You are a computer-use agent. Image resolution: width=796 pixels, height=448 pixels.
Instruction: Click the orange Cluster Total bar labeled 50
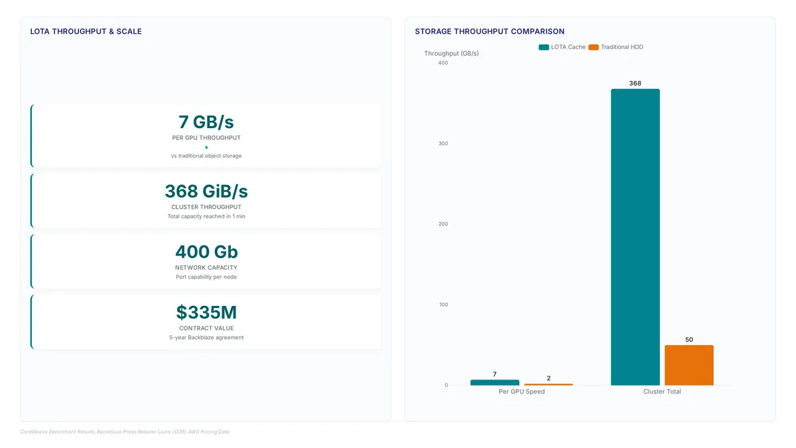(x=689, y=365)
